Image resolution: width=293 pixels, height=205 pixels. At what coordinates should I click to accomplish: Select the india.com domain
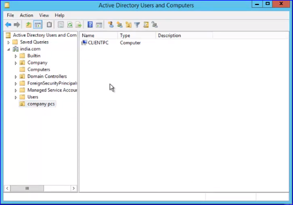(30, 49)
